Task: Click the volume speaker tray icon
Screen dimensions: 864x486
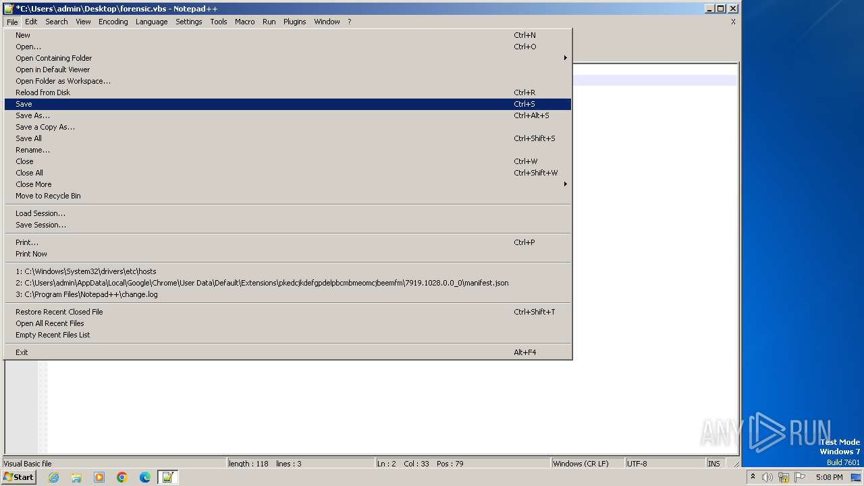Action: [x=767, y=477]
